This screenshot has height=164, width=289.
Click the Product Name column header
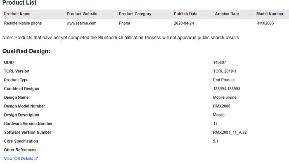pyautogui.click(x=17, y=14)
